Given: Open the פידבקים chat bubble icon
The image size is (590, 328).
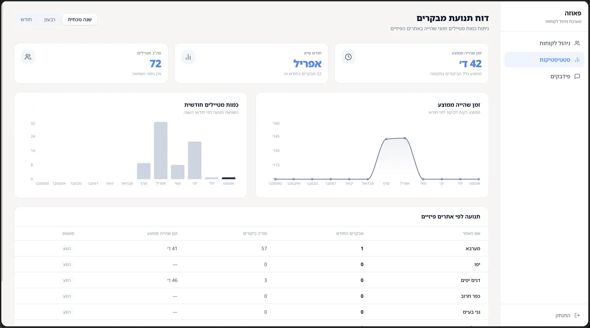Looking at the screenshot, I should [x=577, y=76].
